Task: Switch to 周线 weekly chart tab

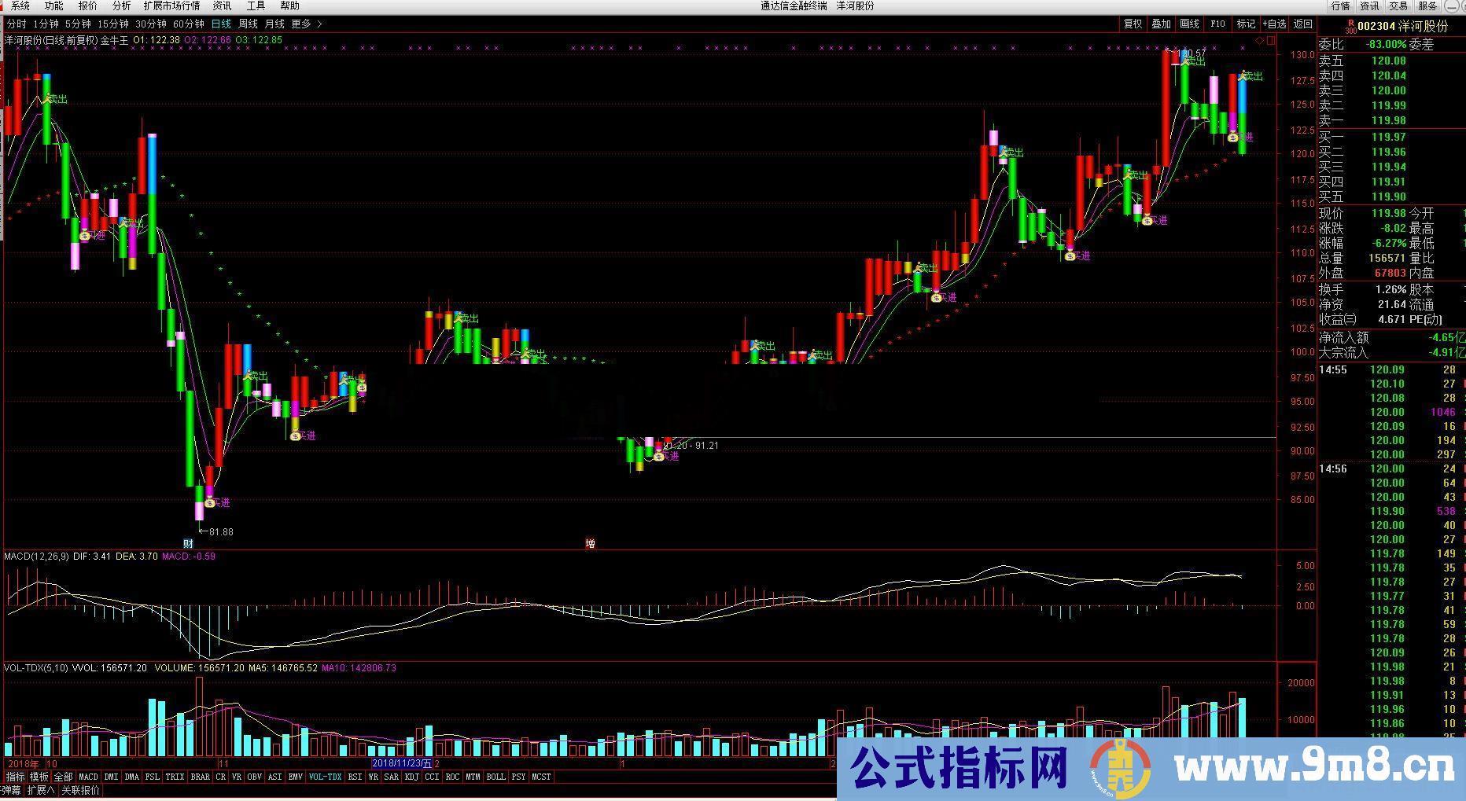Action: pos(249,24)
